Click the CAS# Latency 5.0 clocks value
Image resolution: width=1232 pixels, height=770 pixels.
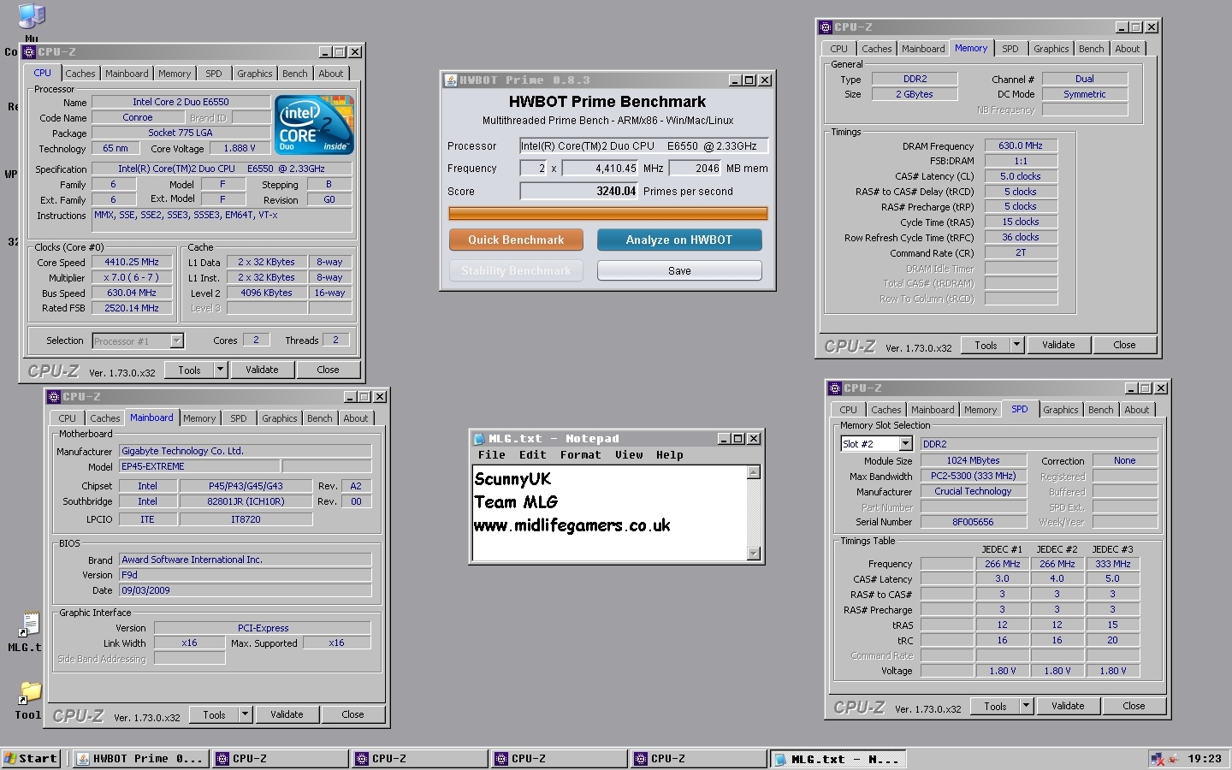1021,176
